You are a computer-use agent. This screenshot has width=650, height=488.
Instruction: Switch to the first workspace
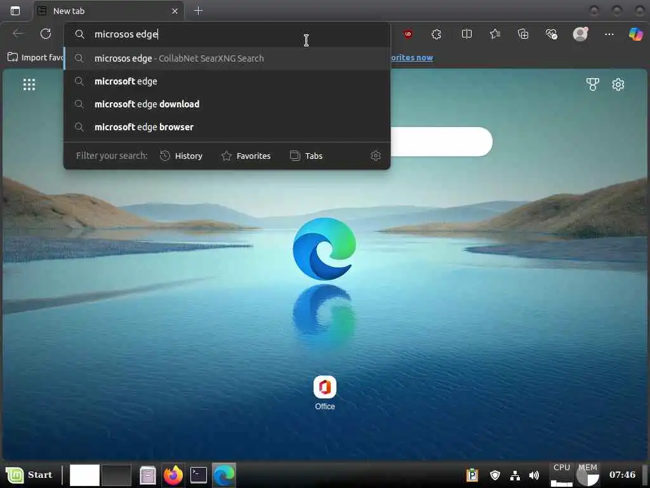[84, 475]
